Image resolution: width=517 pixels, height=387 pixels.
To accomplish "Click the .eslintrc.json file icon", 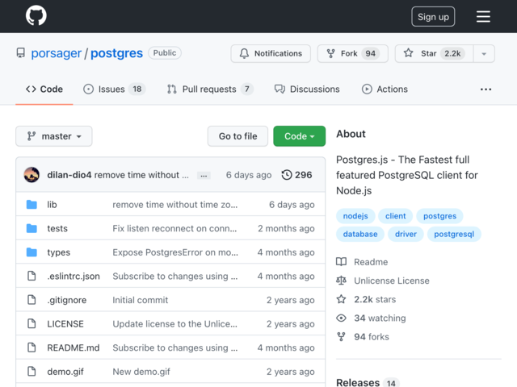I will 32,276.
